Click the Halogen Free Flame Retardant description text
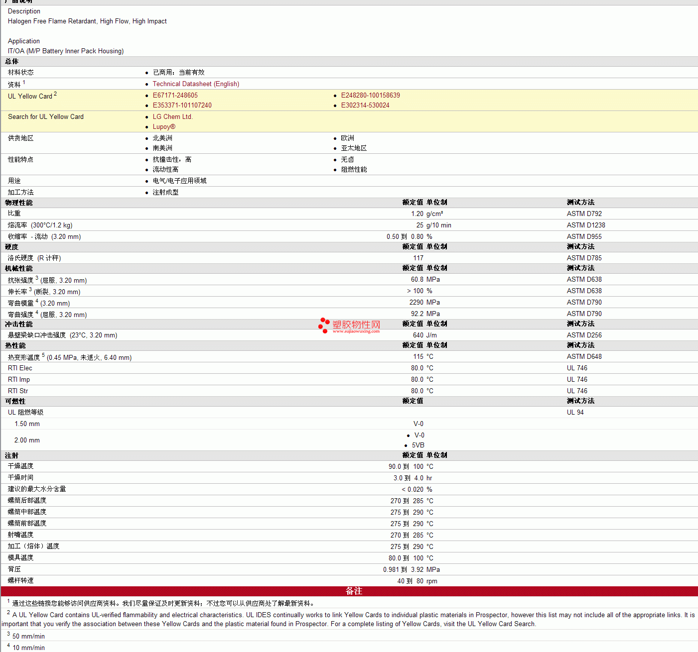Image resolution: width=698 pixels, height=652 pixels. (x=87, y=21)
